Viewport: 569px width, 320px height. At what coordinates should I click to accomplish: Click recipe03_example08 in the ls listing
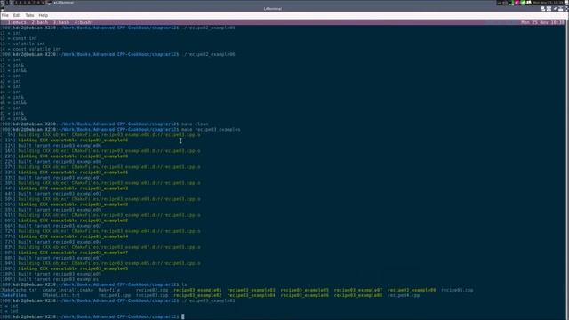click(x=358, y=296)
